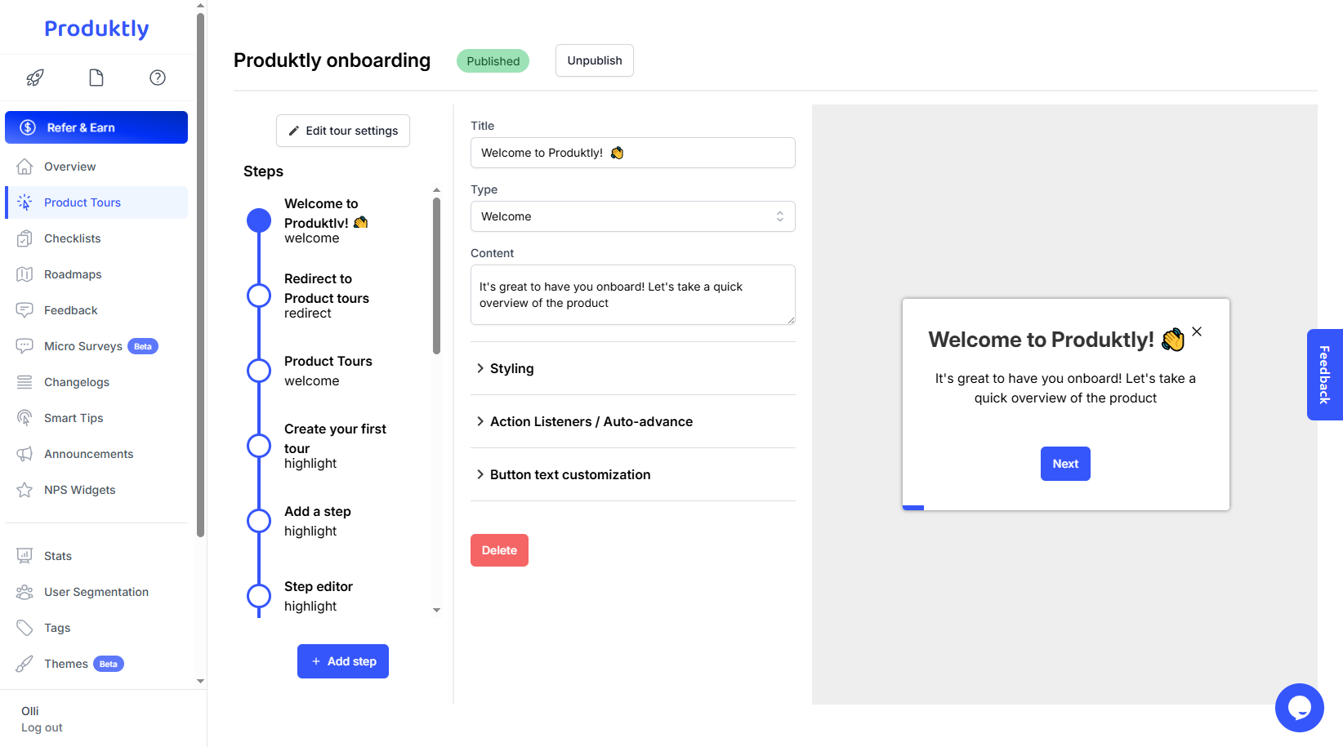
Task: Close the Welcome to Produktly preview popup
Action: (x=1197, y=331)
